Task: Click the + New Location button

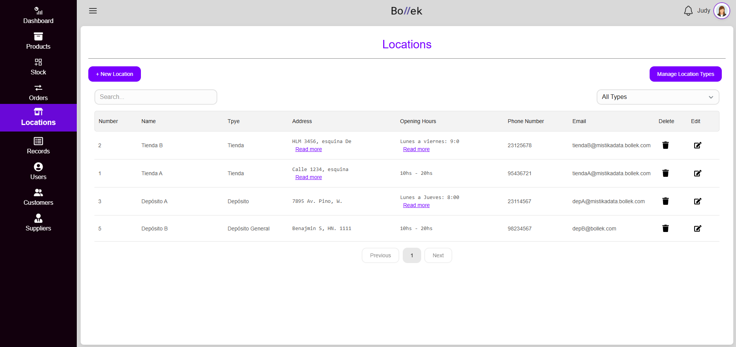Action: (114, 74)
